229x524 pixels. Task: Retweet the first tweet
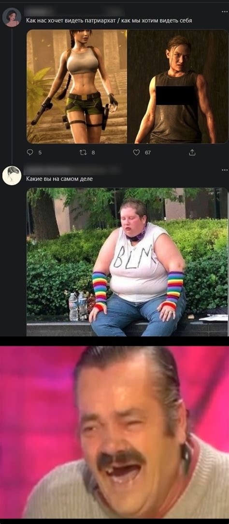pos(83,152)
